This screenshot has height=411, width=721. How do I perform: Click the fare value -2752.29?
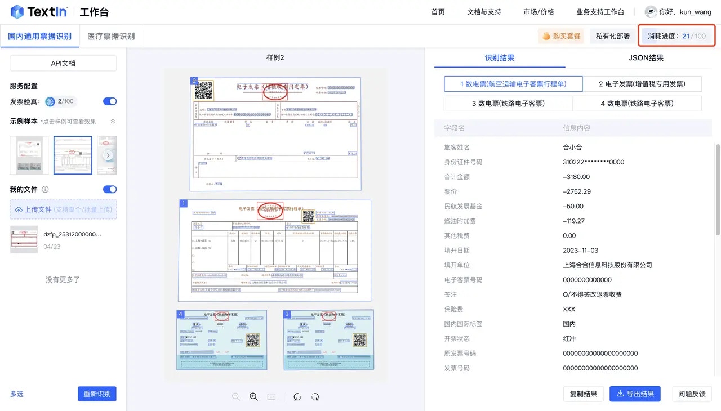[577, 191]
